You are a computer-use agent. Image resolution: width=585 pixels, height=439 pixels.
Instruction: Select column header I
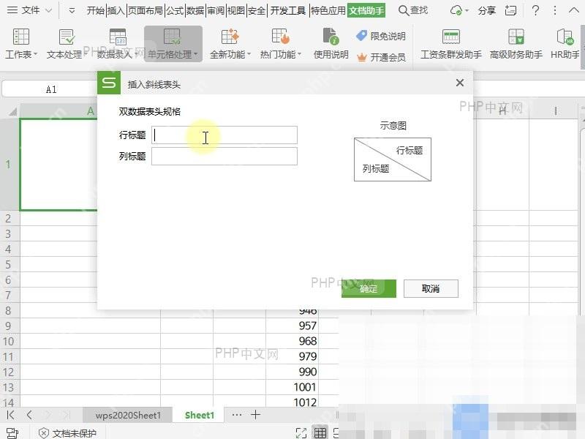pos(555,111)
